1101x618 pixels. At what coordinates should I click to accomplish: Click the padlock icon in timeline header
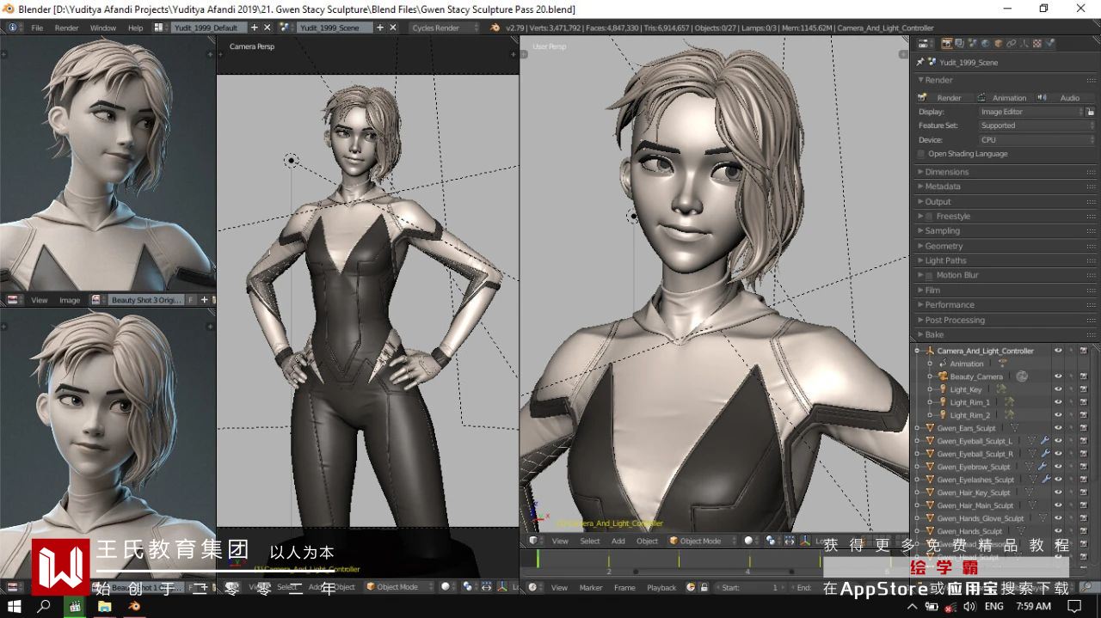[704, 588]
